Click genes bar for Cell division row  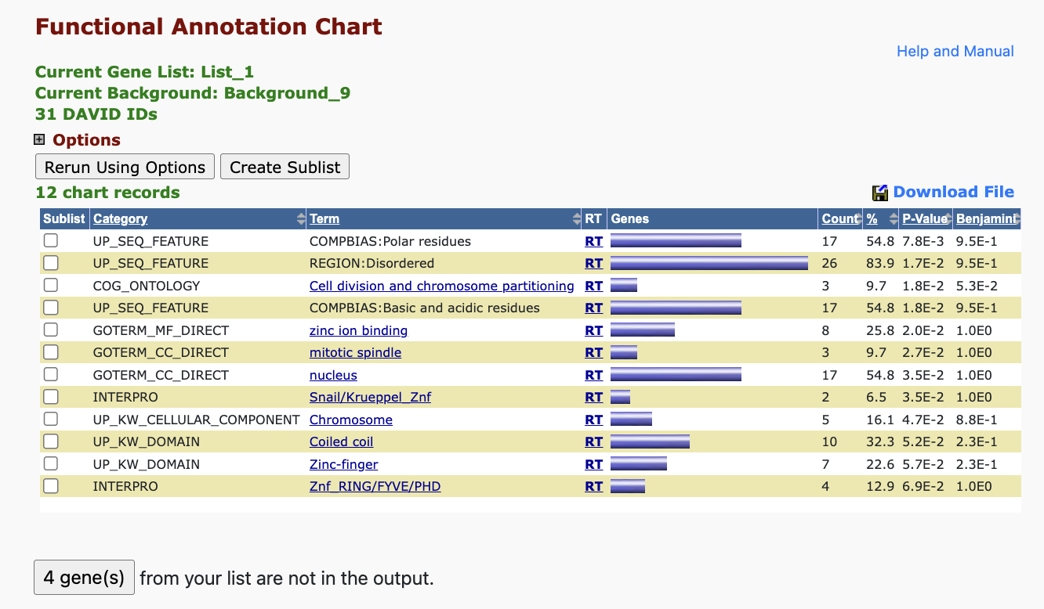pos(623,286)
